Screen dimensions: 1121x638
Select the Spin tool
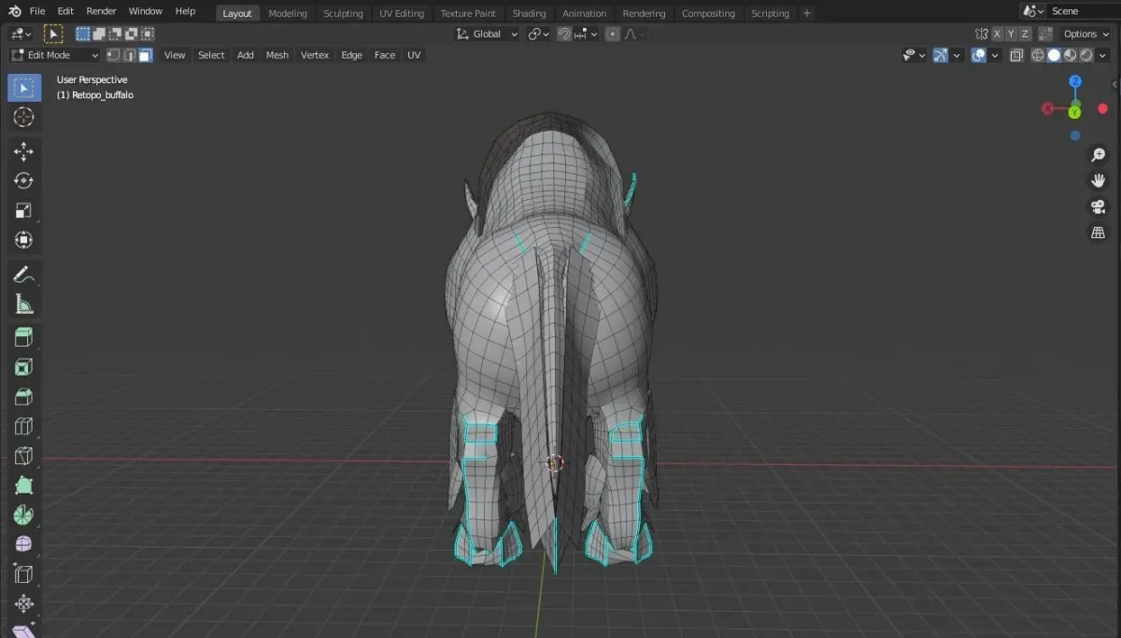pyautogui.click(x=24, y=516)
